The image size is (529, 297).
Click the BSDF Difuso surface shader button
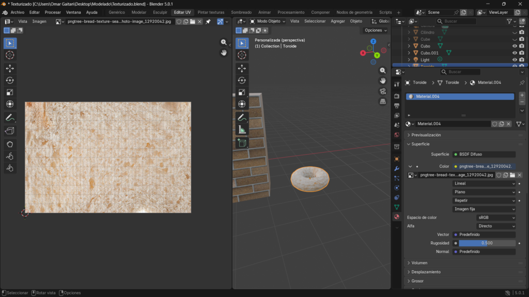pos(484,154)
